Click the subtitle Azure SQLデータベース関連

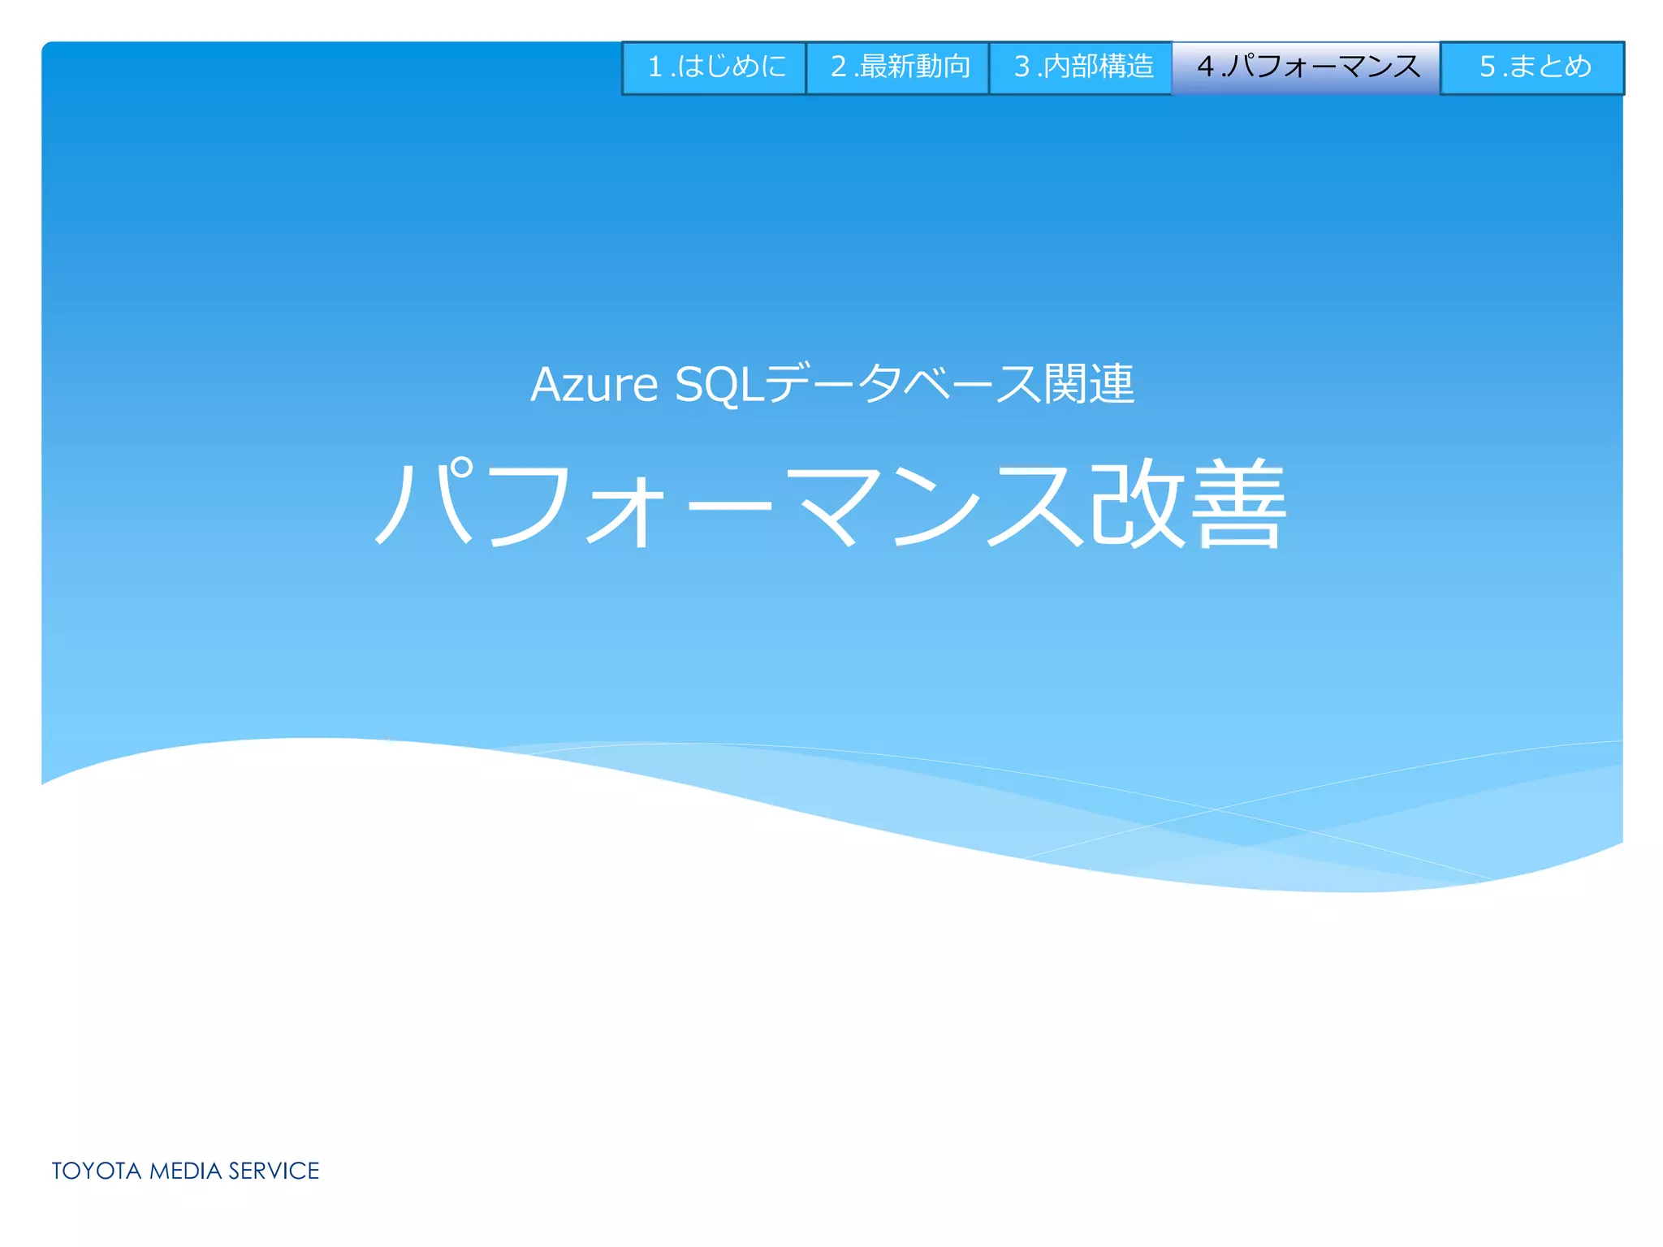[831, 384]
